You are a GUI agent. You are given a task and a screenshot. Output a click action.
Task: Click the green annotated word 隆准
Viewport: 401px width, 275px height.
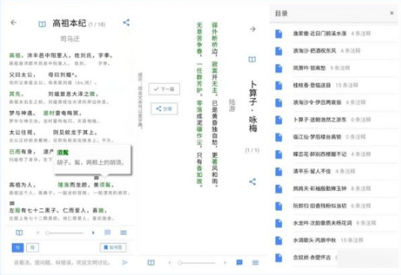pyautogui.click(x=64, y=184)
